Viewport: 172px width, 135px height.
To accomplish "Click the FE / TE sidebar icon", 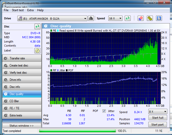I will pyautogui.click(x=6, y=108).
